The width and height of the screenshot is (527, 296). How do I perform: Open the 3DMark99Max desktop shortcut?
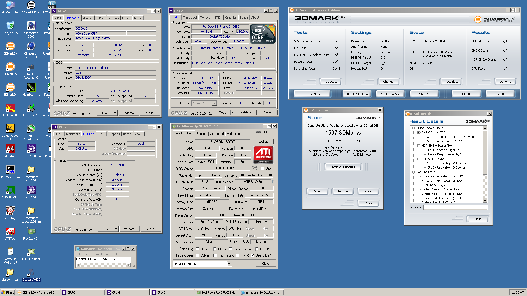pos(31,7)
